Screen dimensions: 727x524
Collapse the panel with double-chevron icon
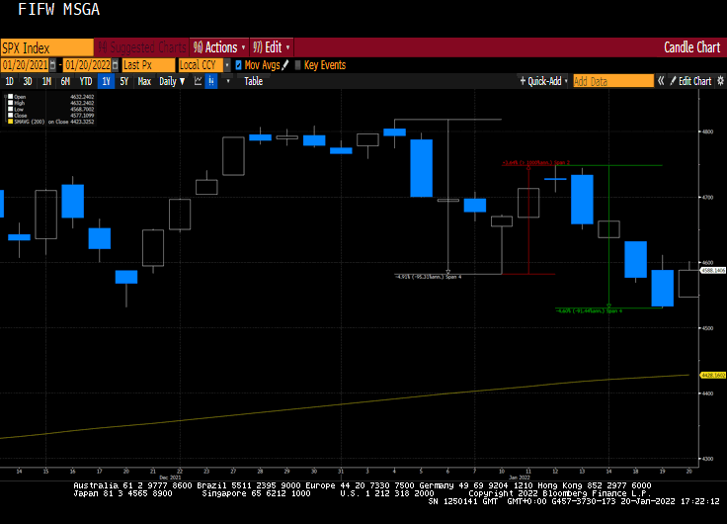click(x=661, y=81)
